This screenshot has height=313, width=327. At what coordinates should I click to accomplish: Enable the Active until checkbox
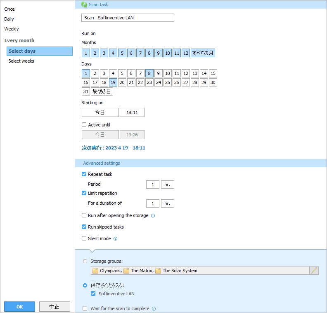tap(84, 125)
